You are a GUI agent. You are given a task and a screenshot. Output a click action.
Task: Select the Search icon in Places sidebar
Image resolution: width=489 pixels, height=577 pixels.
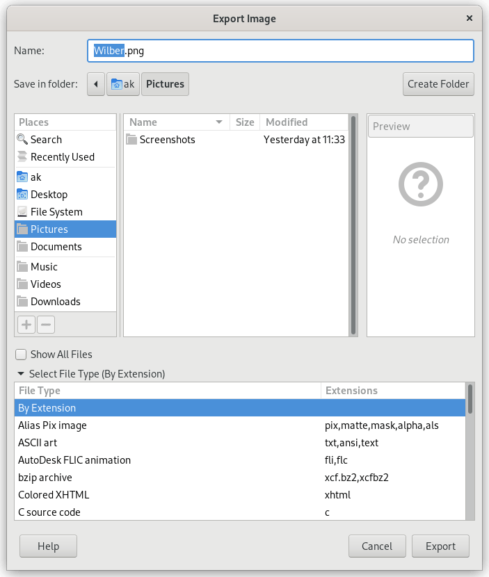(x=22, y=139)
